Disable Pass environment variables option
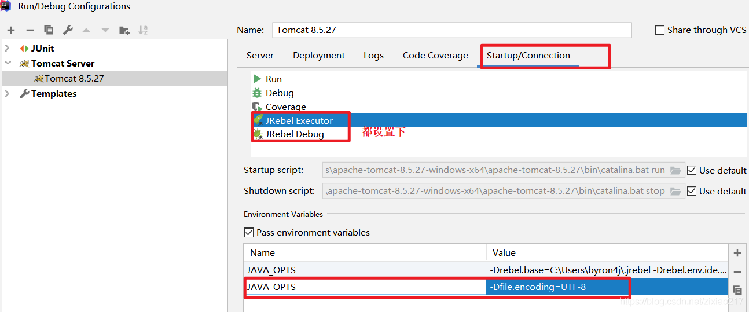Viewport: 749px width, 312px height. point(249,232)
